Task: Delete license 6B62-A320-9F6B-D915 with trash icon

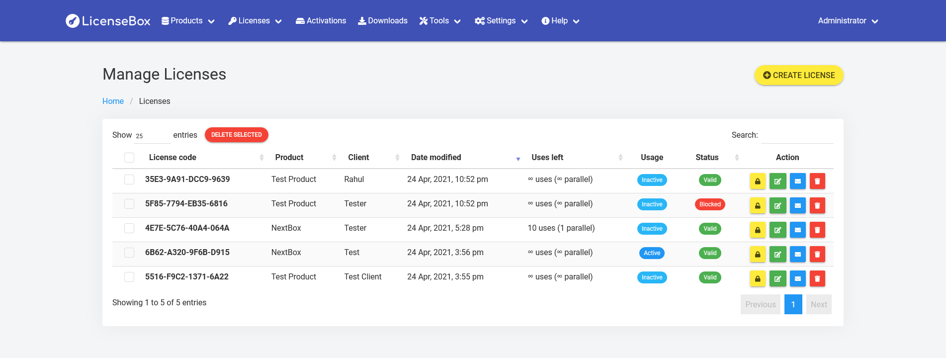Action: [817, 254]
